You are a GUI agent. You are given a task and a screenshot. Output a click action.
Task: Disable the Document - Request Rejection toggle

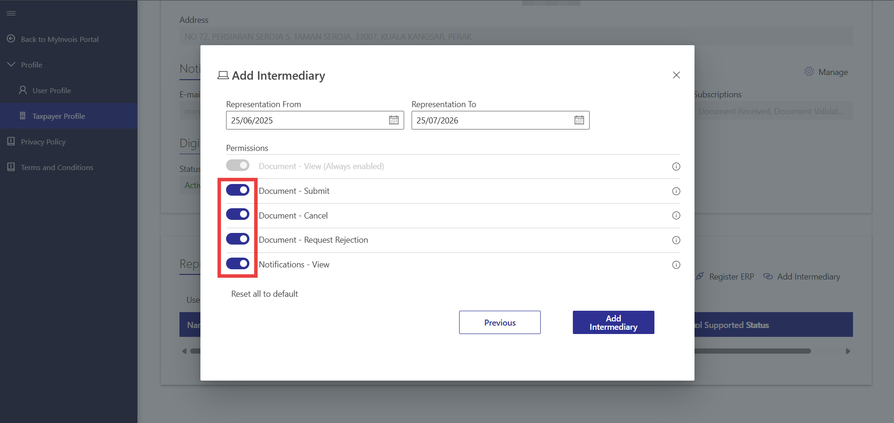238,239
